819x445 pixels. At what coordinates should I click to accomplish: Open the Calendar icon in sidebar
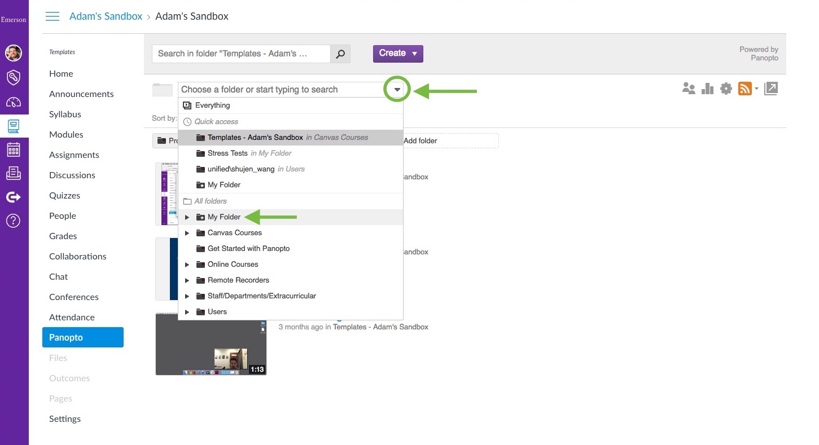coord(14,149)
